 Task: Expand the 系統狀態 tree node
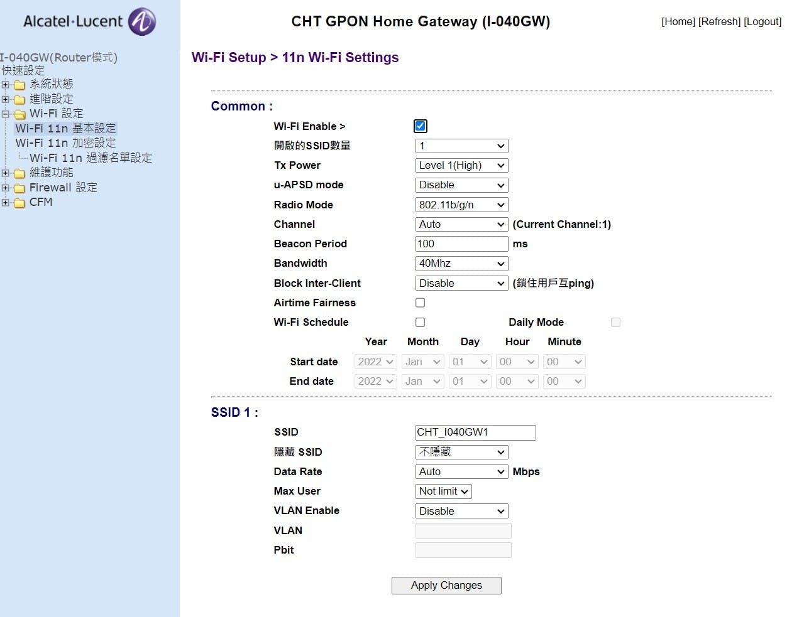tap(5, 85)
